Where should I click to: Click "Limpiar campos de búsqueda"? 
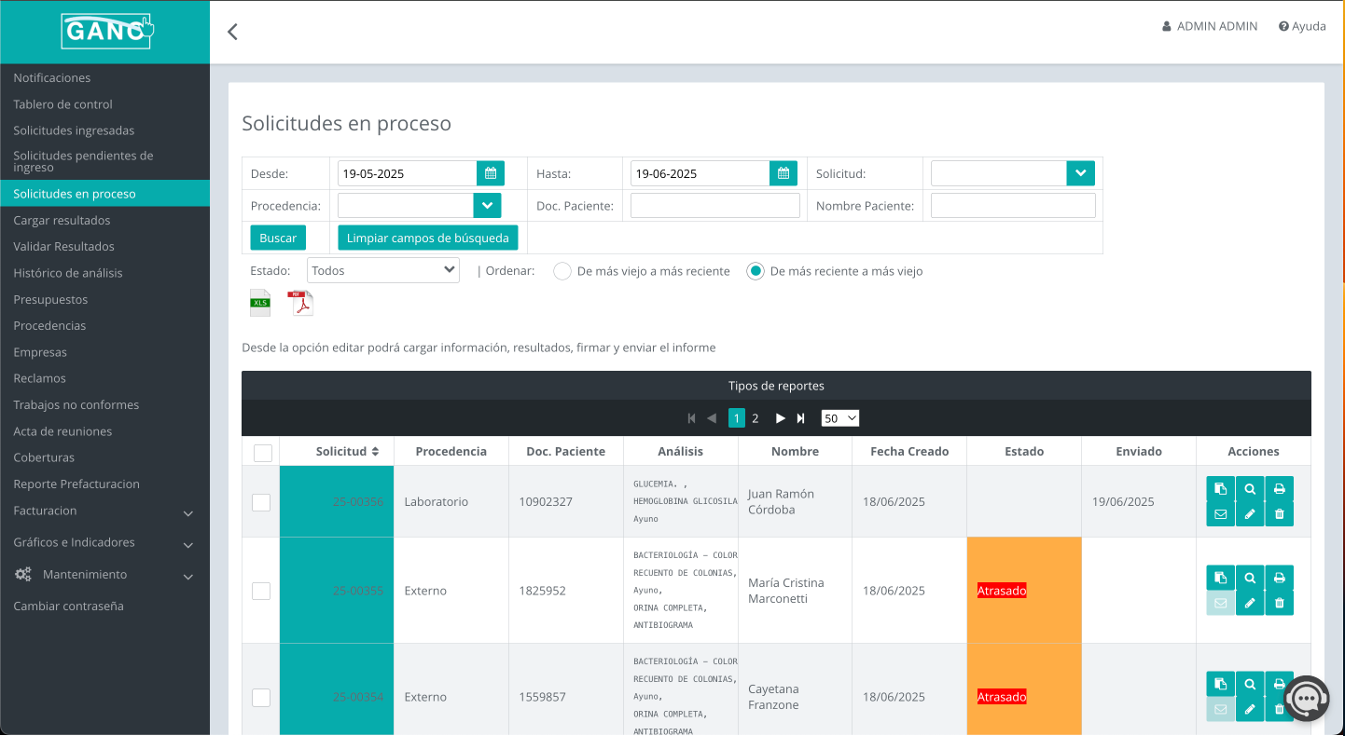click(427, 238)
